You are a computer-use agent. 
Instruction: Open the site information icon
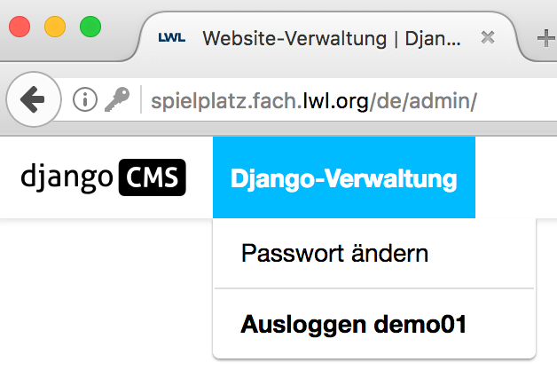click(x=84, y=100)
